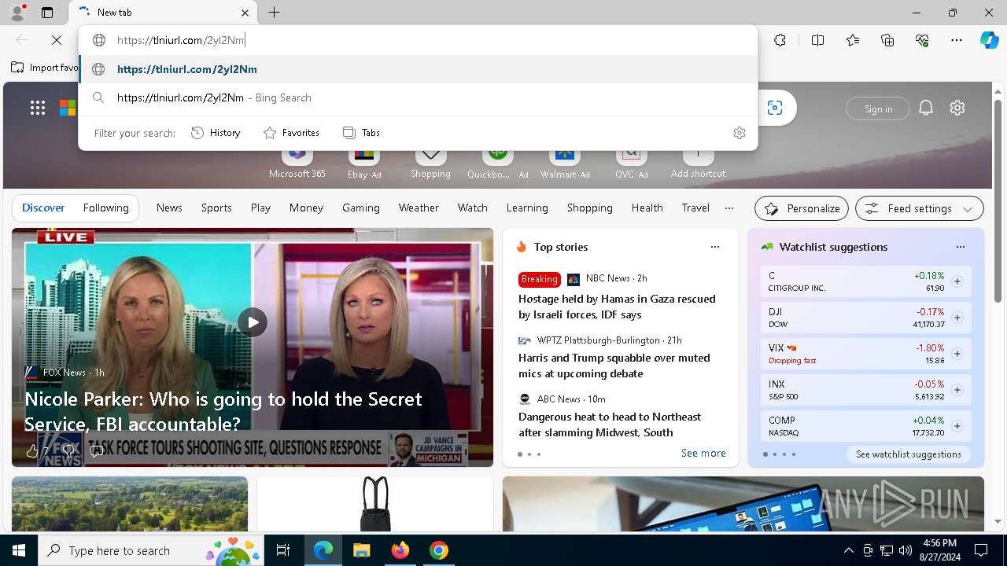Add COMP Nasdaq to watchlist
The height and width of the screenshot is (566, 1007).
[x=957, y=426]
